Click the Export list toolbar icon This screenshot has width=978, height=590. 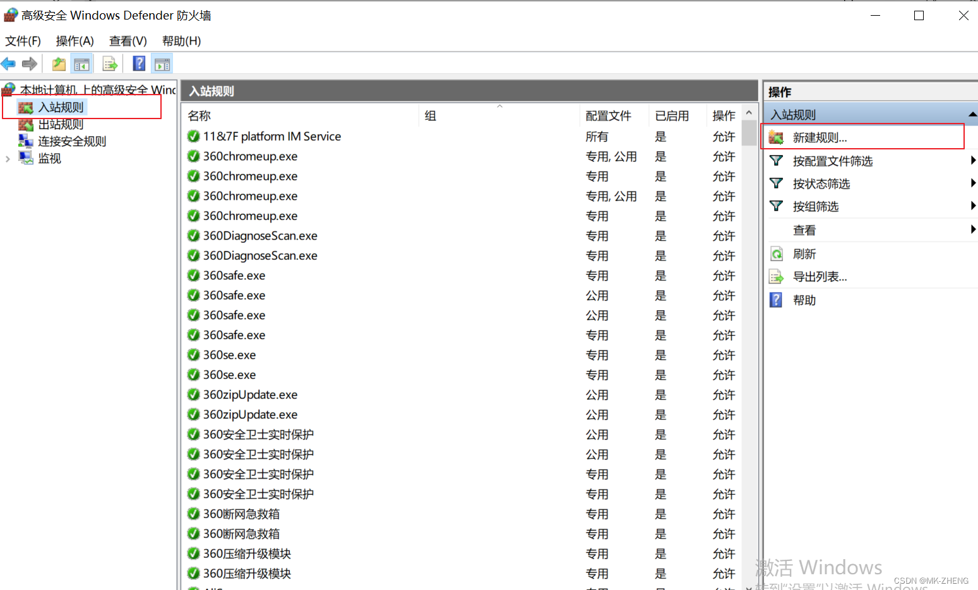(110, 64)
